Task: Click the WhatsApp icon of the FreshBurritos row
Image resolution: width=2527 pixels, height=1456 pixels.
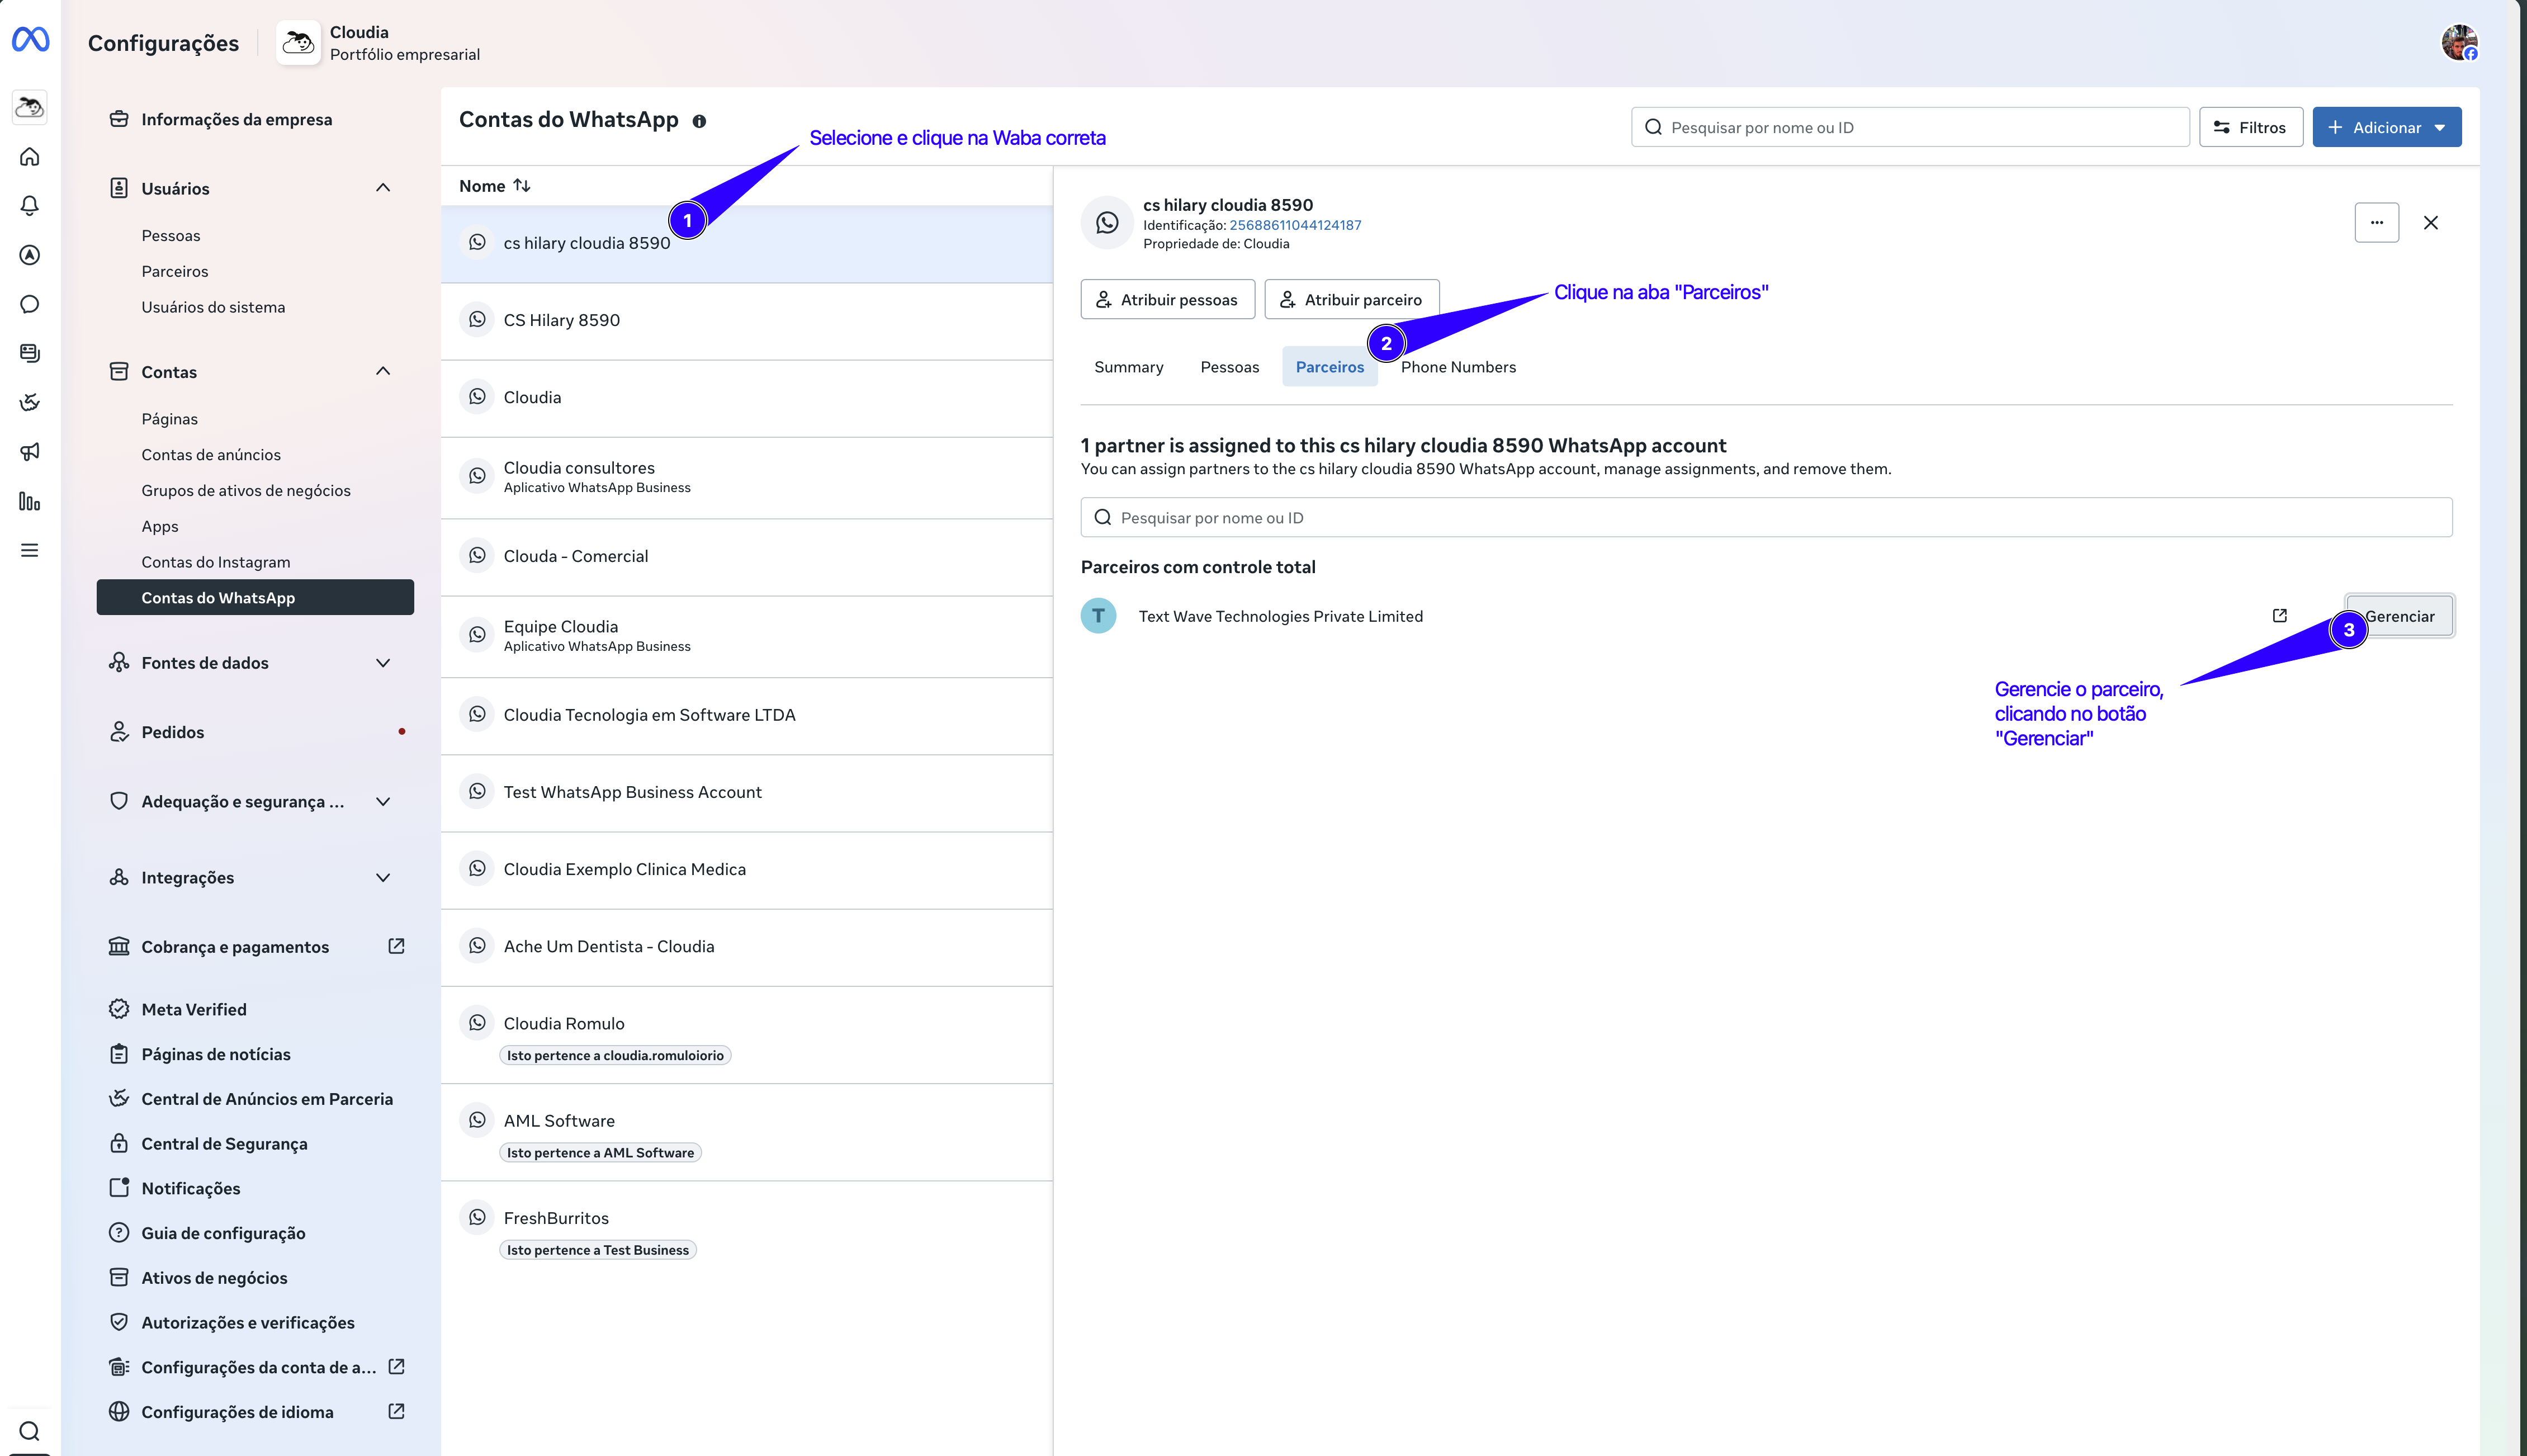Action: 478,1217
